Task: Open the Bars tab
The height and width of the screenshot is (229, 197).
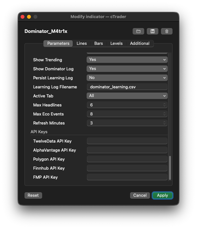Action: coord(98,43)
